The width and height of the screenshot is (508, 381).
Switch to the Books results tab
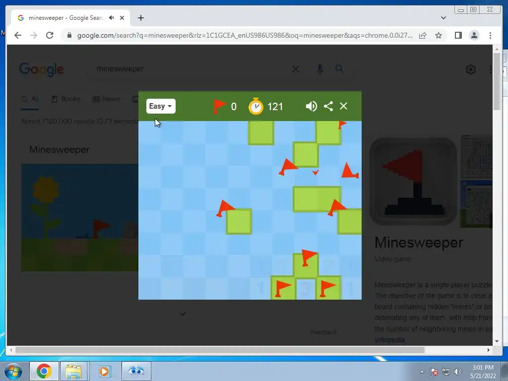[x=66, y=99]
